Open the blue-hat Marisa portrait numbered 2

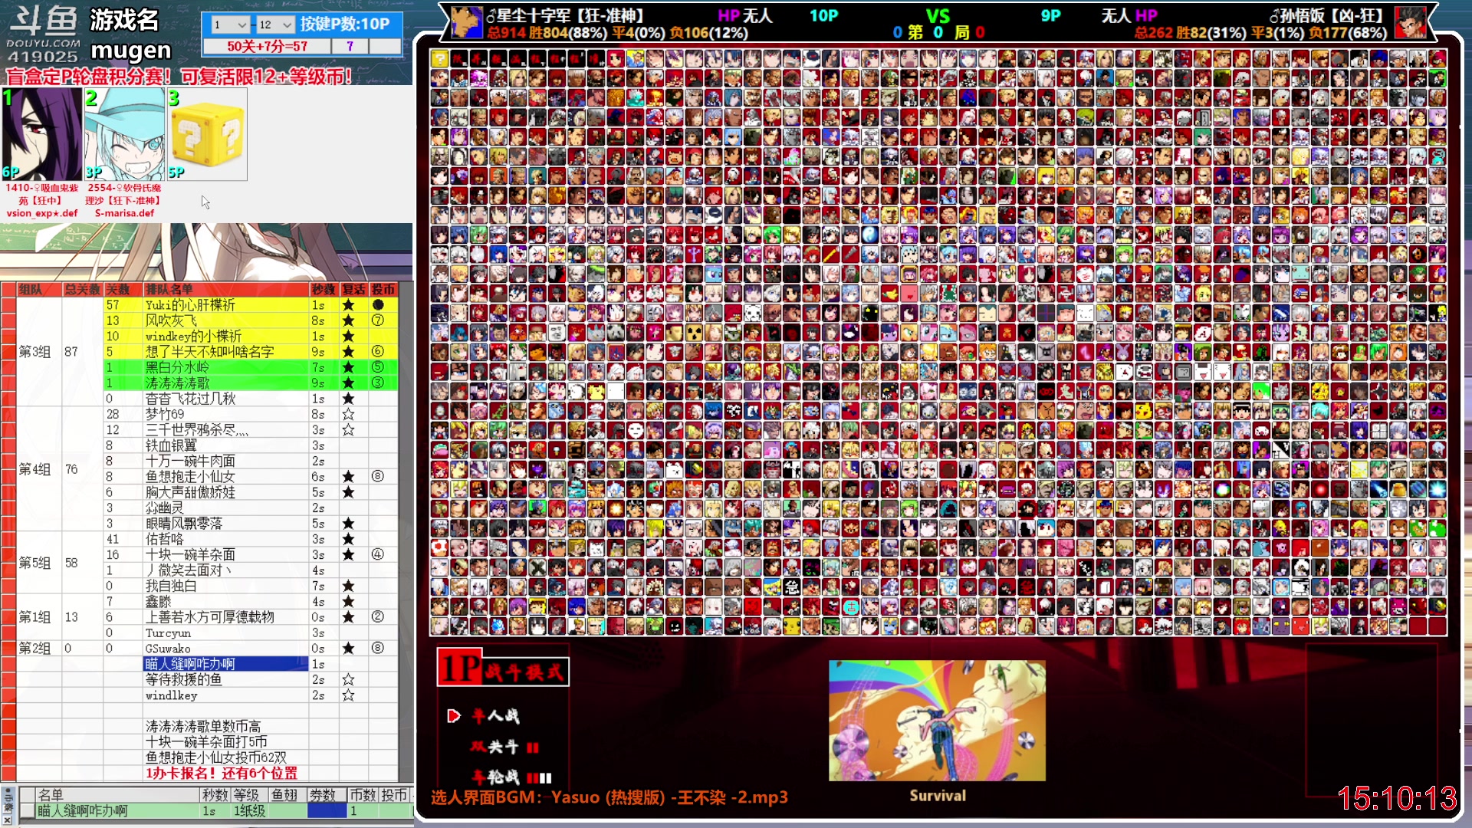point(124,134)
